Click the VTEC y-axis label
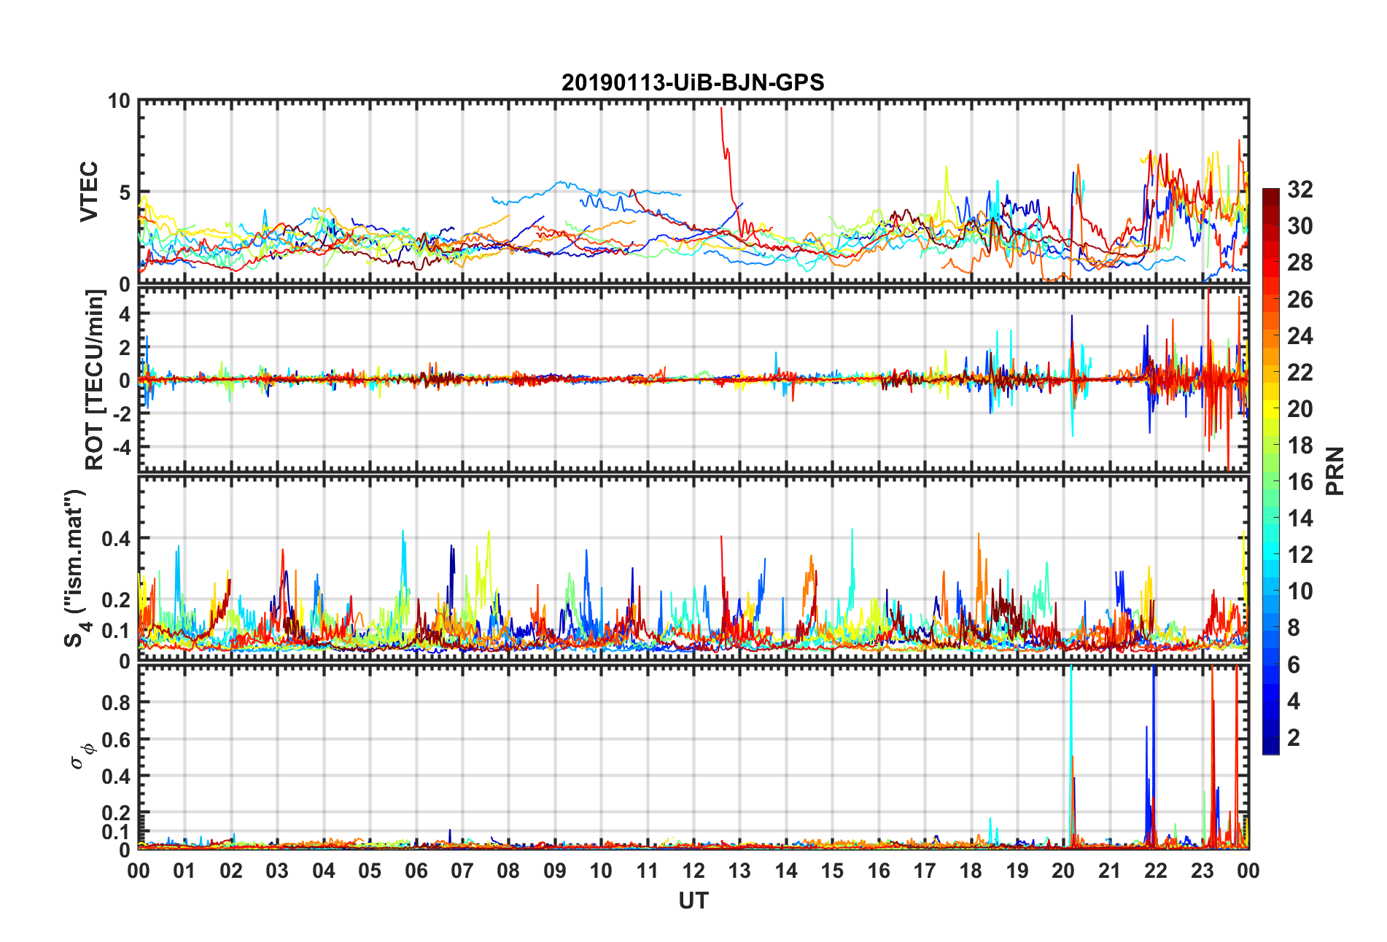Viewport: 1387px width, 942px height. click(x=89, y=192)
